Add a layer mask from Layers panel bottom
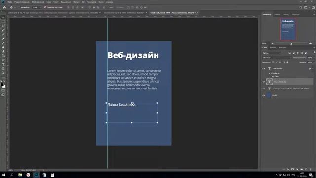 [x=293, y=169]
